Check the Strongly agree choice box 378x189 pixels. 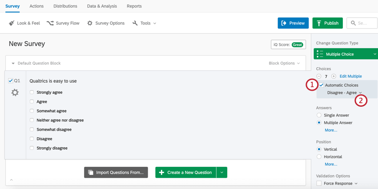pyautogui.click(x=32, y=92)
